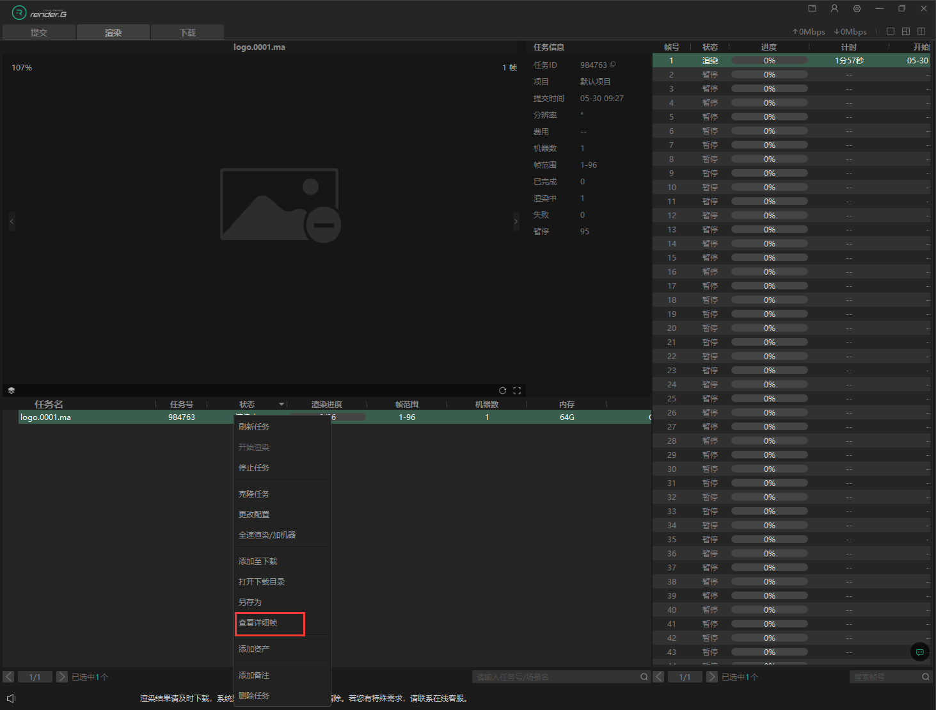This screenshot has height=710, width=936.
Task: Enter fullscreen preview mode
Action: (x=517, y=391)
